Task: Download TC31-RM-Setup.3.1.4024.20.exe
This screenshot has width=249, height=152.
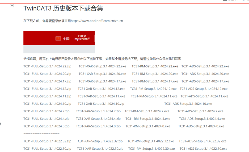Action: (x=155, y=74)
